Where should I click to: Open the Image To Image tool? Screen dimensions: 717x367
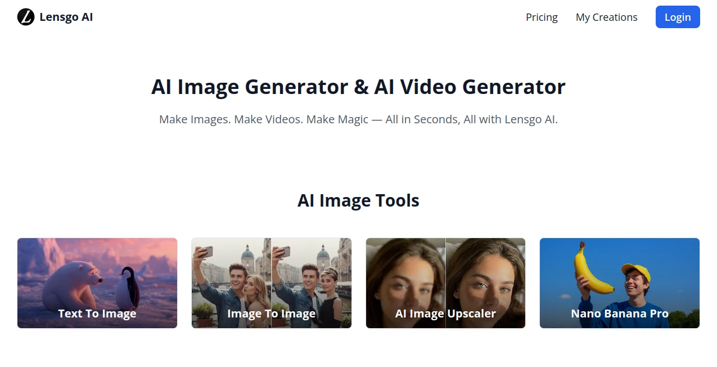tap(271, 314)
